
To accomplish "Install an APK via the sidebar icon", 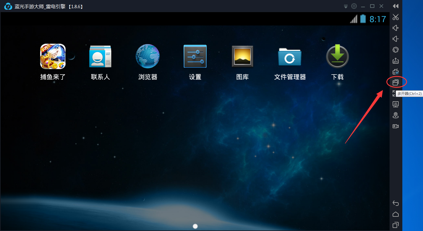I will [396, 61].
